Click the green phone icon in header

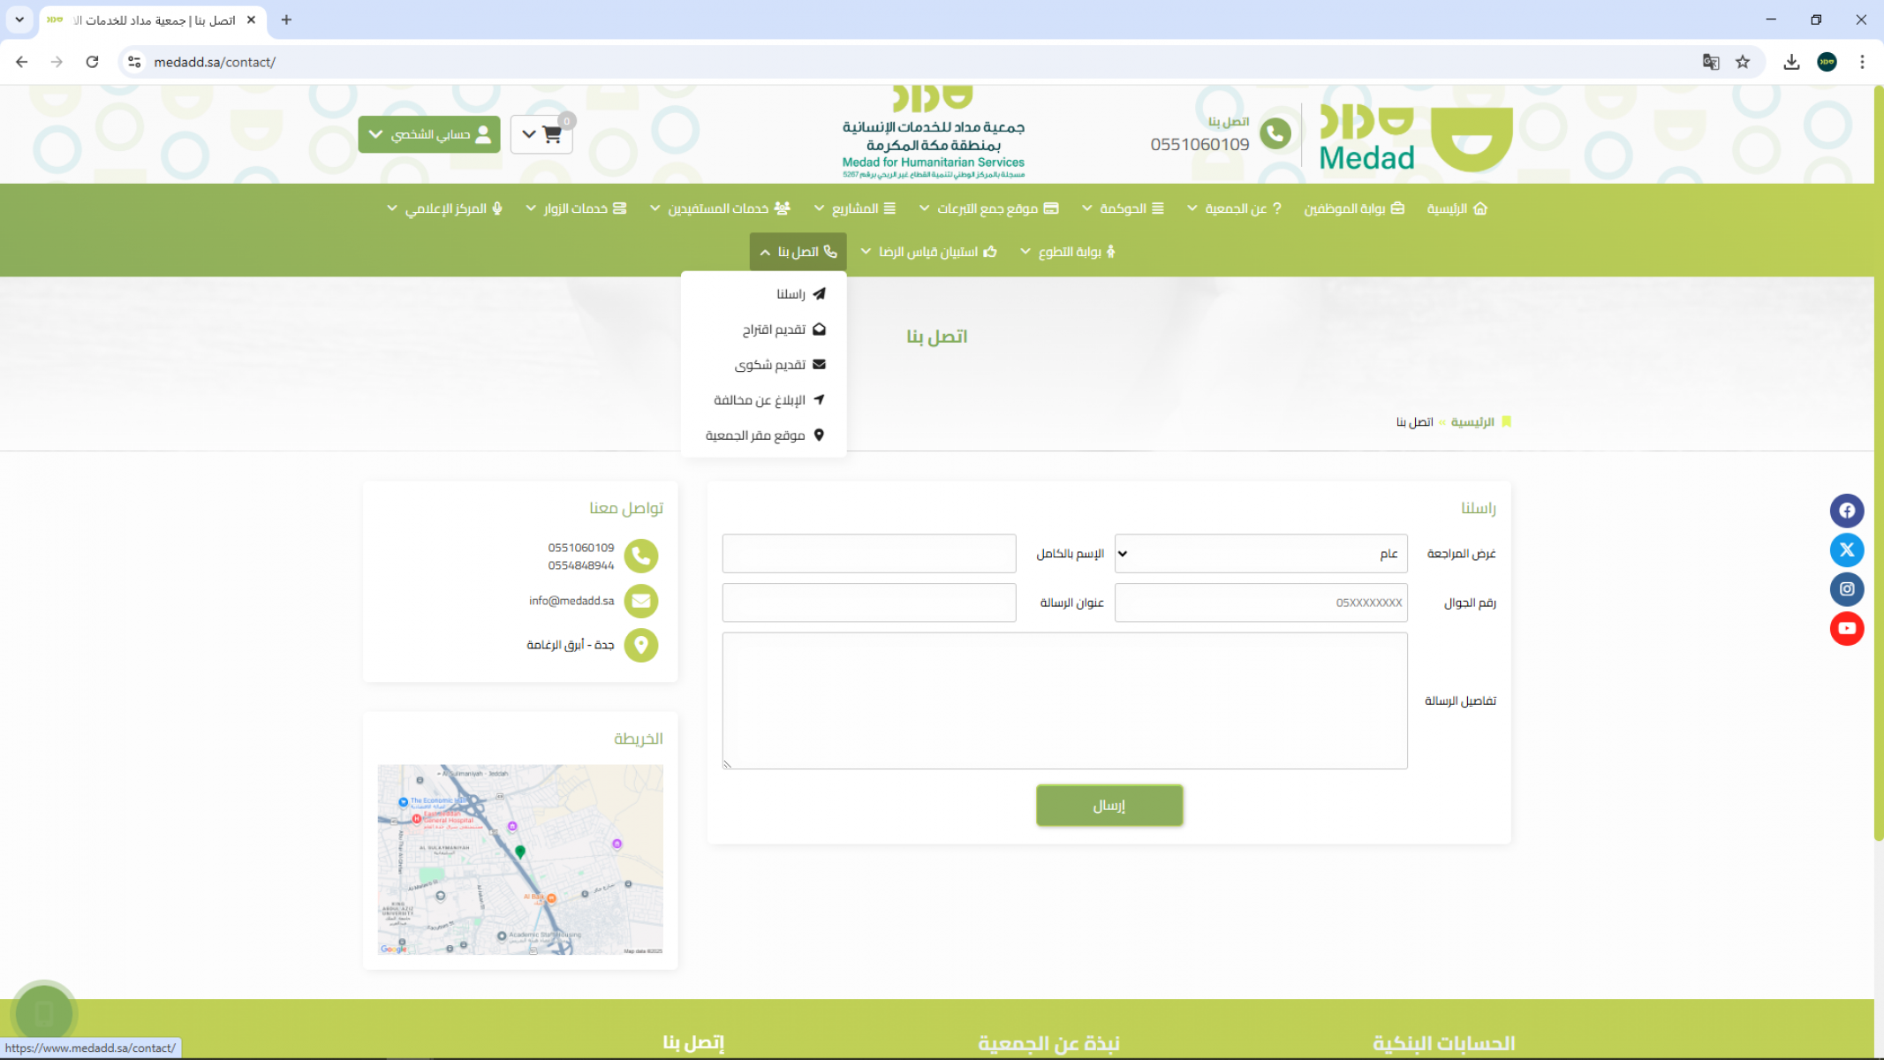(1275, 134)
